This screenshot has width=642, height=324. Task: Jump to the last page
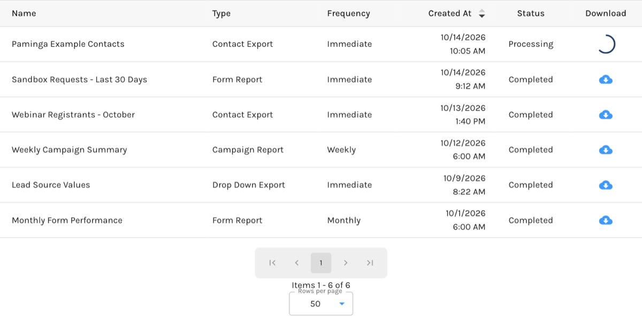click(370, 263)
